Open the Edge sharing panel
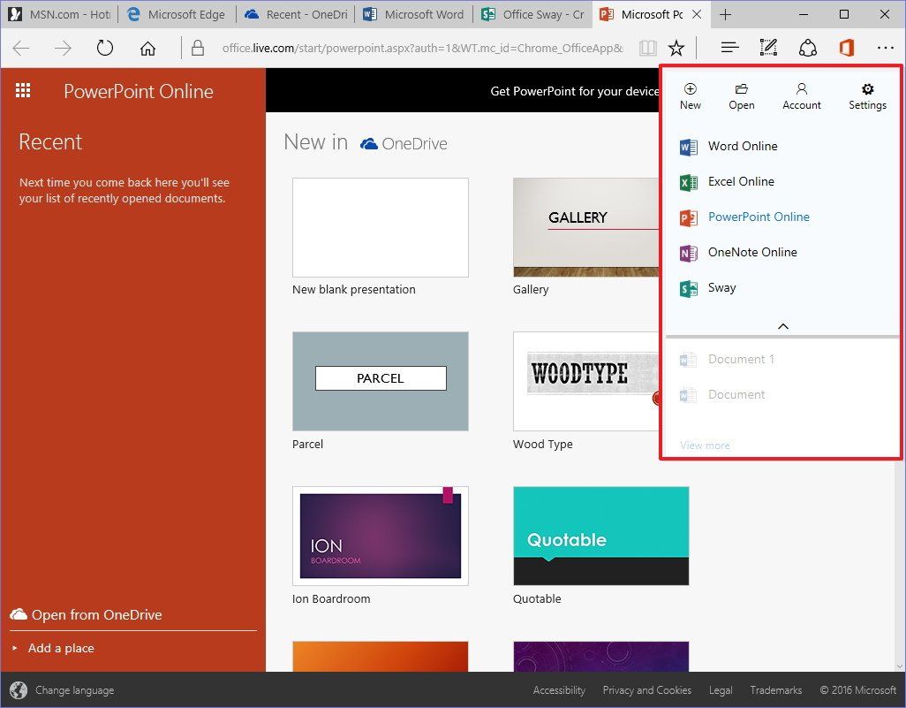 tap(807, 48)
